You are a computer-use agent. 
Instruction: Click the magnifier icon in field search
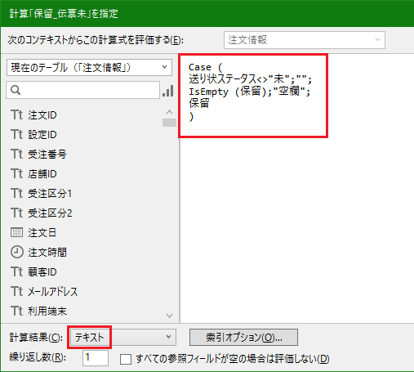tap(16, 90)
